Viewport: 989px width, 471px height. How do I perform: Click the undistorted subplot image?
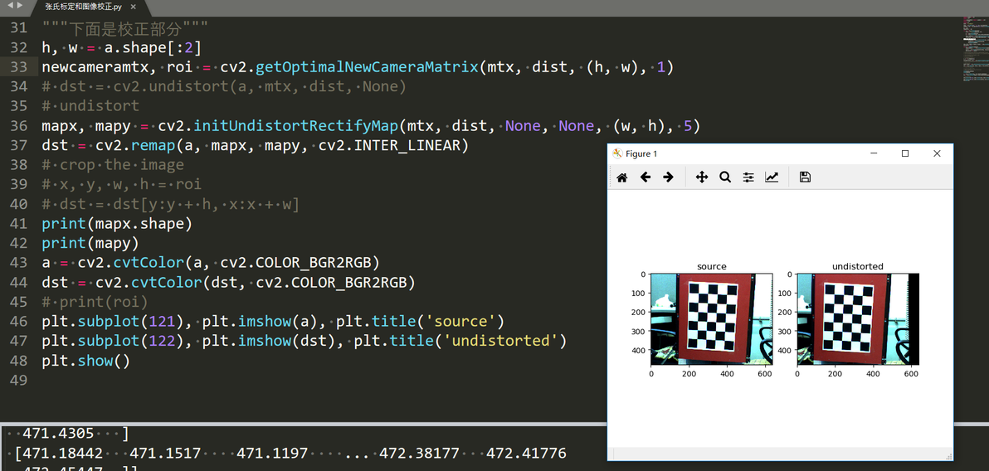tap(858, 319)
